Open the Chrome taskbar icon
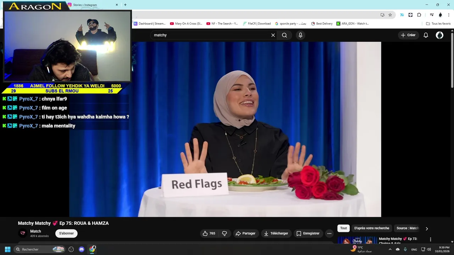The image size is (454, 255). point(92,249)
